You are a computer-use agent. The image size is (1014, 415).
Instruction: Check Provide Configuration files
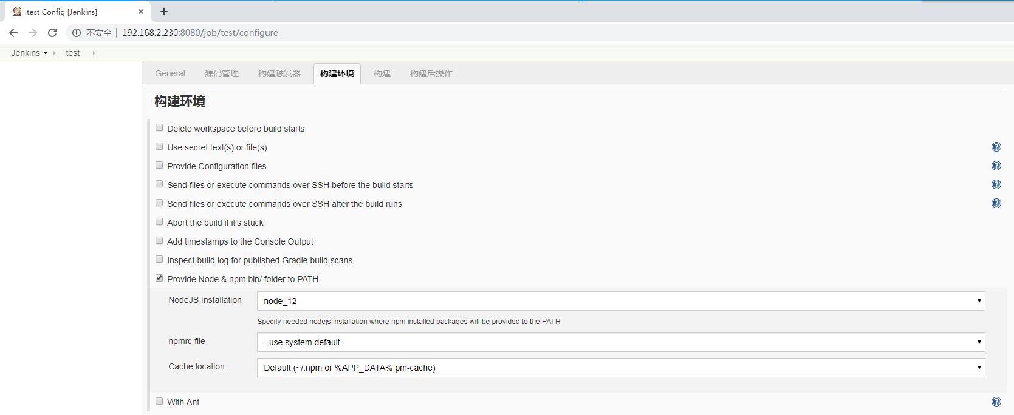click(159, 166)
